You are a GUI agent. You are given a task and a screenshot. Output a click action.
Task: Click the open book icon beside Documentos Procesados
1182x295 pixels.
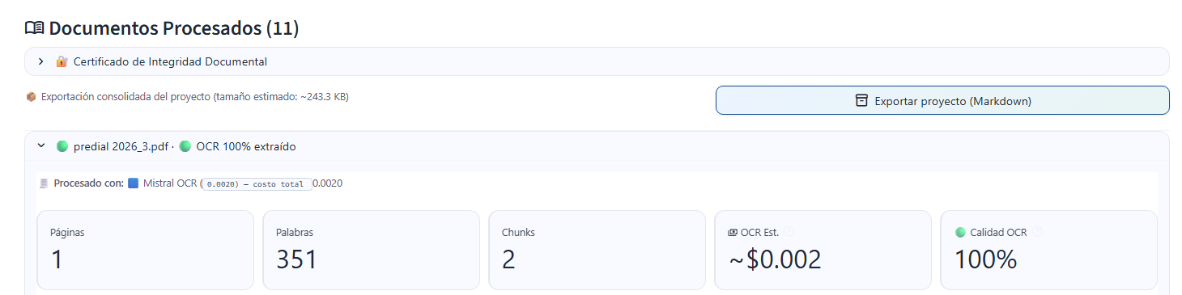35,28
